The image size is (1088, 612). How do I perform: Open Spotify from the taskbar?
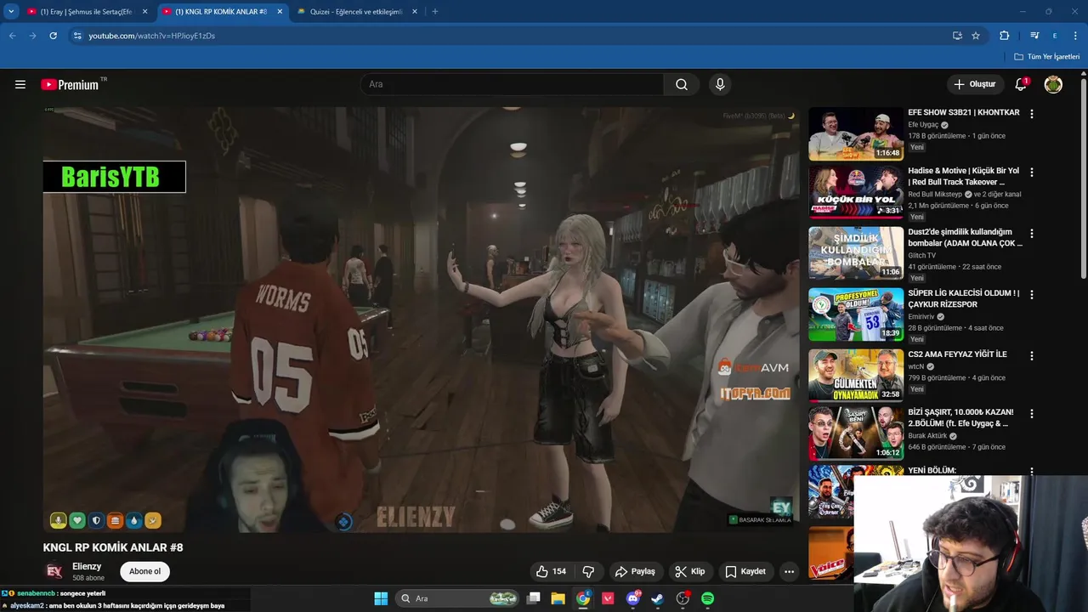707,598
